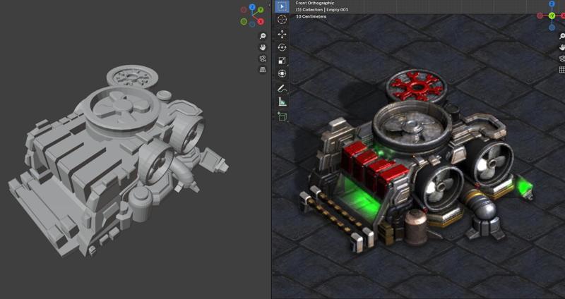Click faded -X circle on reference viewport gizmo
Screen dimensions: 565x299
[x=540, y=16]
